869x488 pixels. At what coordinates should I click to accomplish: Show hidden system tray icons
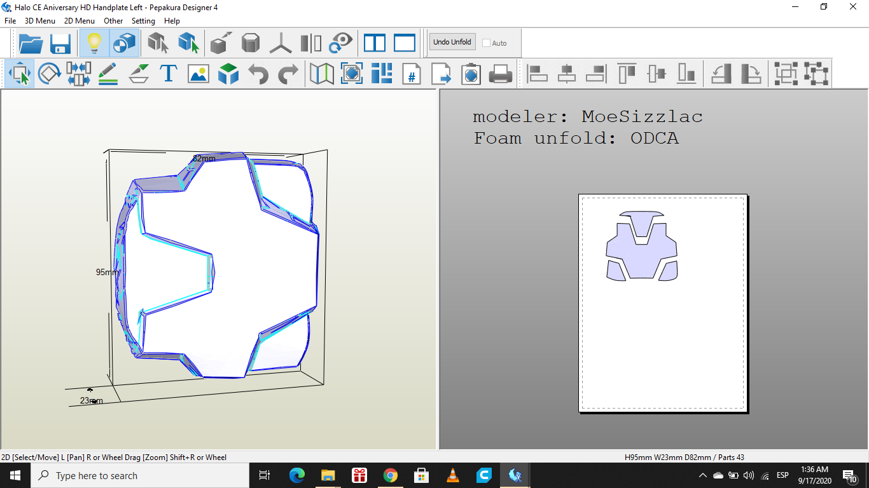pos(703,475)
